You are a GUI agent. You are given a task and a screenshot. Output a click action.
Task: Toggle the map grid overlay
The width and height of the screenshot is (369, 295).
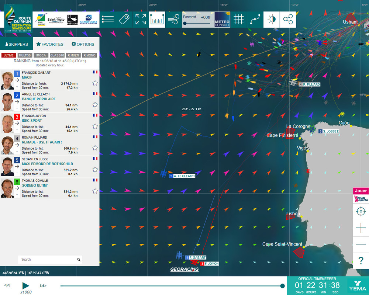(239, 20)
